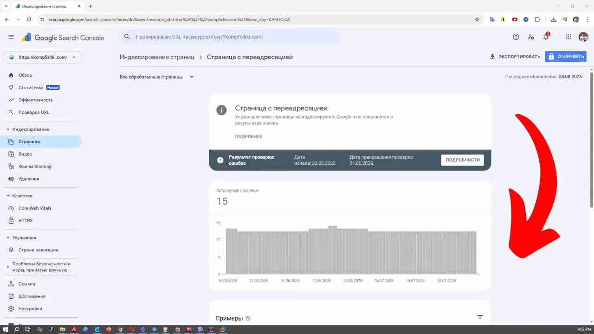Open the browser extensions puzzle icon
594x334 pixels.
pos(537,19)
